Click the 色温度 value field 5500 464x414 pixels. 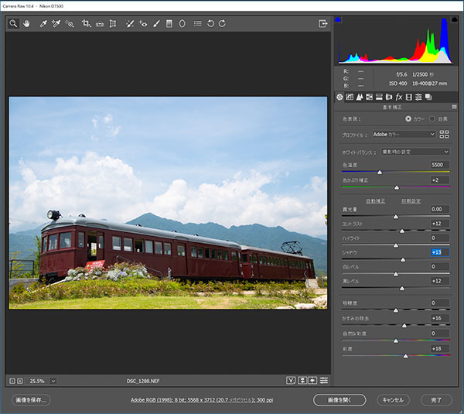coord(440,165)
